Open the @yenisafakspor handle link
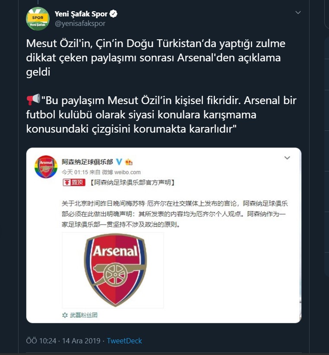 pos(80,24)
